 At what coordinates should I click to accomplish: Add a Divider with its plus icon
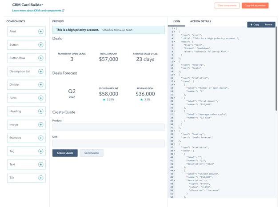coord(41,84)
